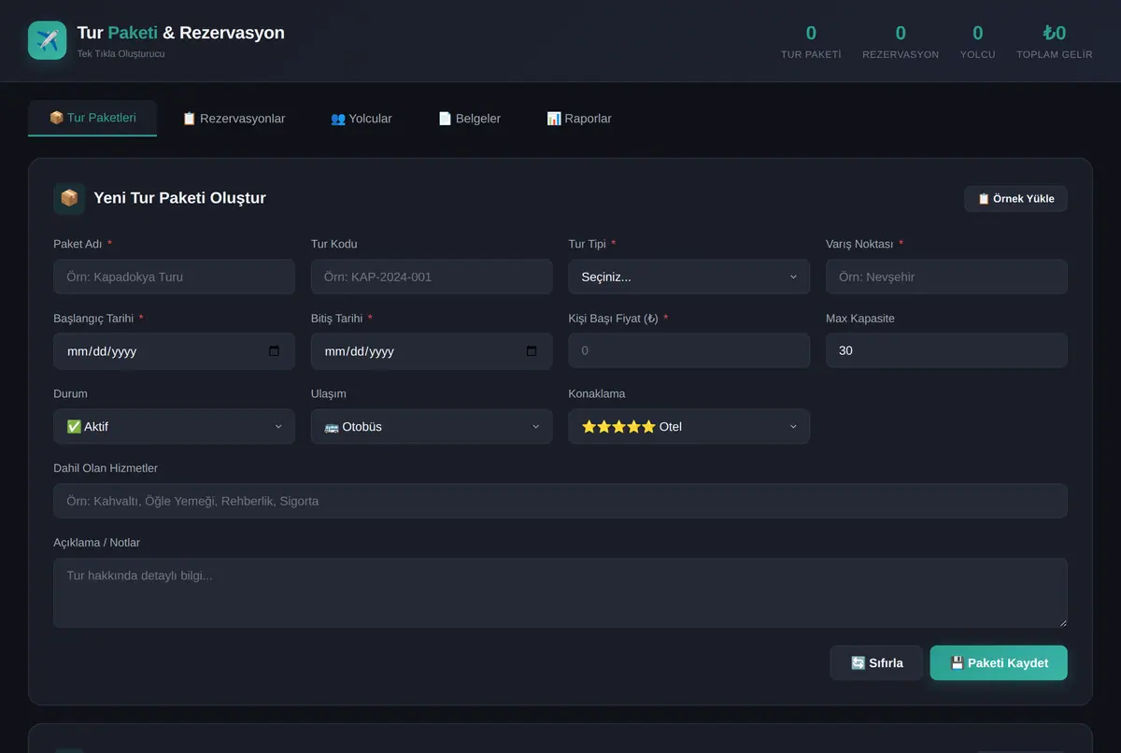Click the Örnek Yükle button

click(x=1015, y=198)
